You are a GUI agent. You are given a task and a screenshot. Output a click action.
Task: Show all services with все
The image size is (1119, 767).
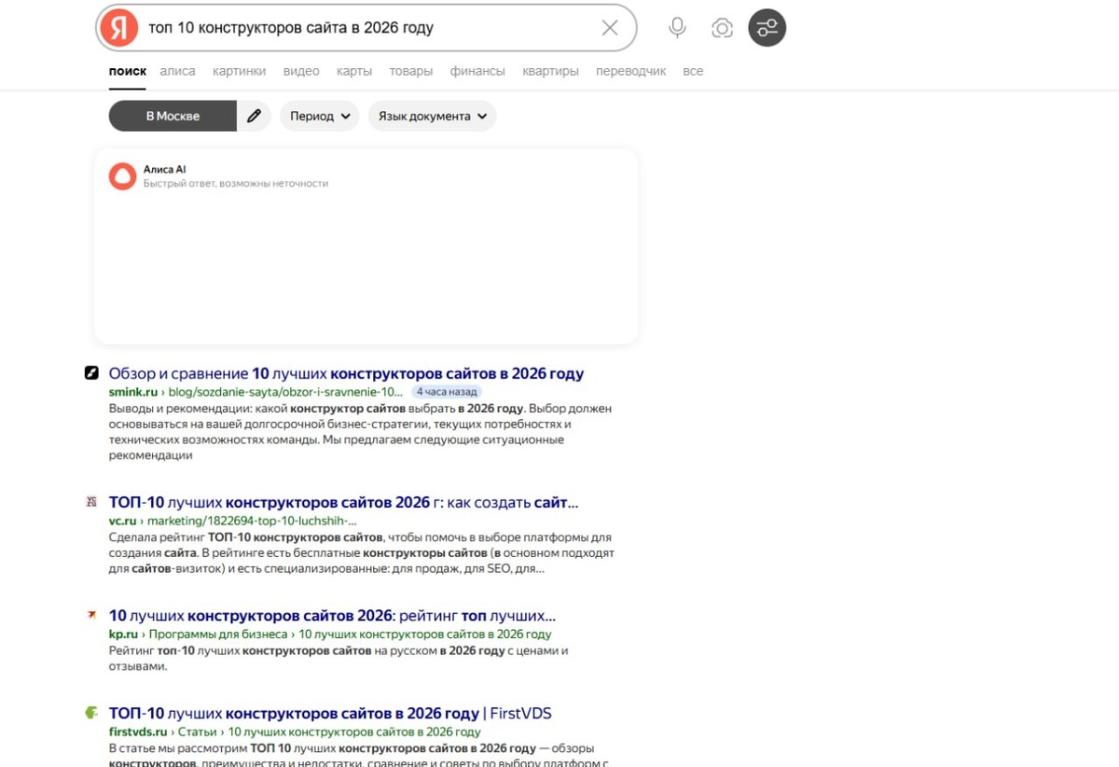(693, 71)
